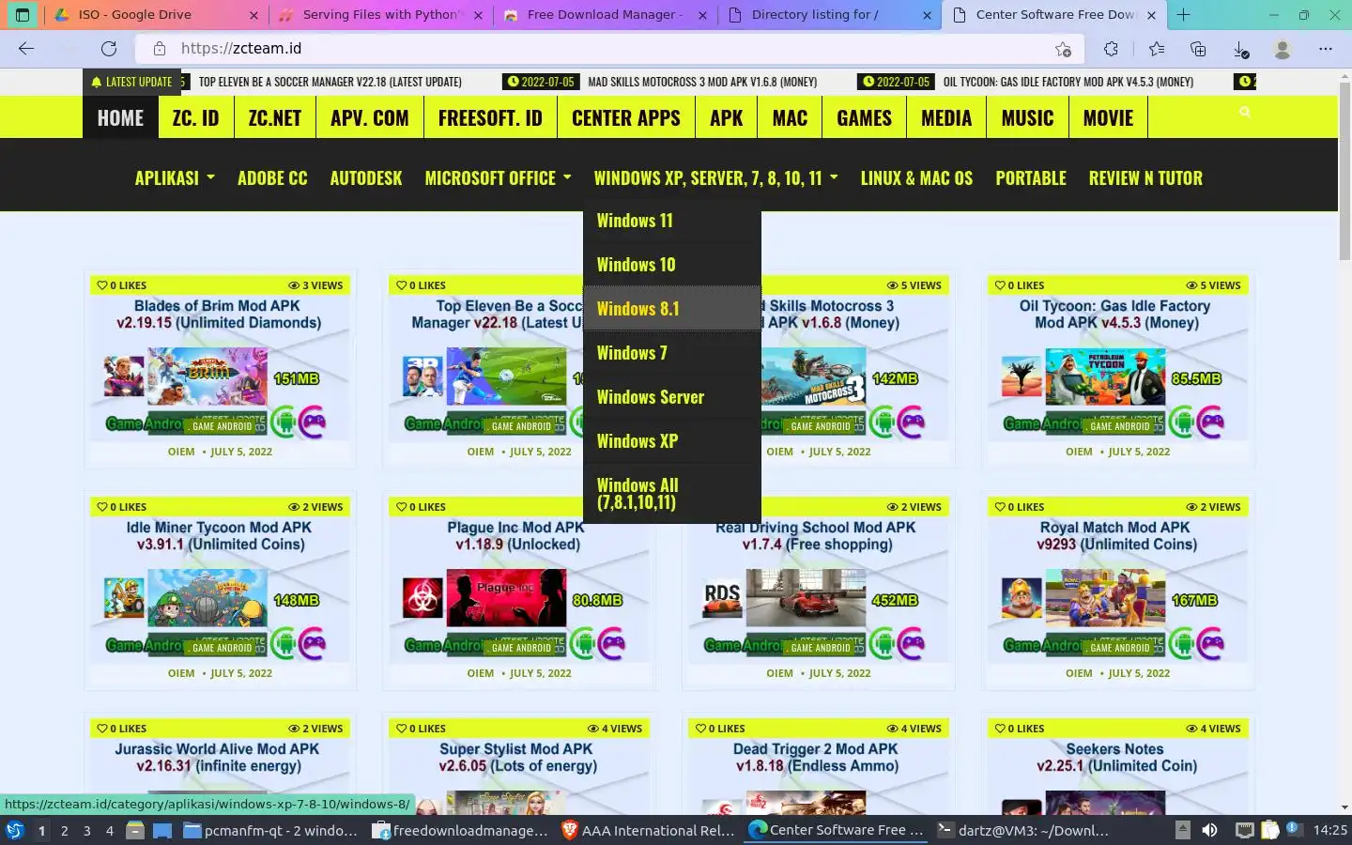This screenshot has height=845, width=1352.
Task: Open the taskbar start menu icon
Action: pos(15,830)
